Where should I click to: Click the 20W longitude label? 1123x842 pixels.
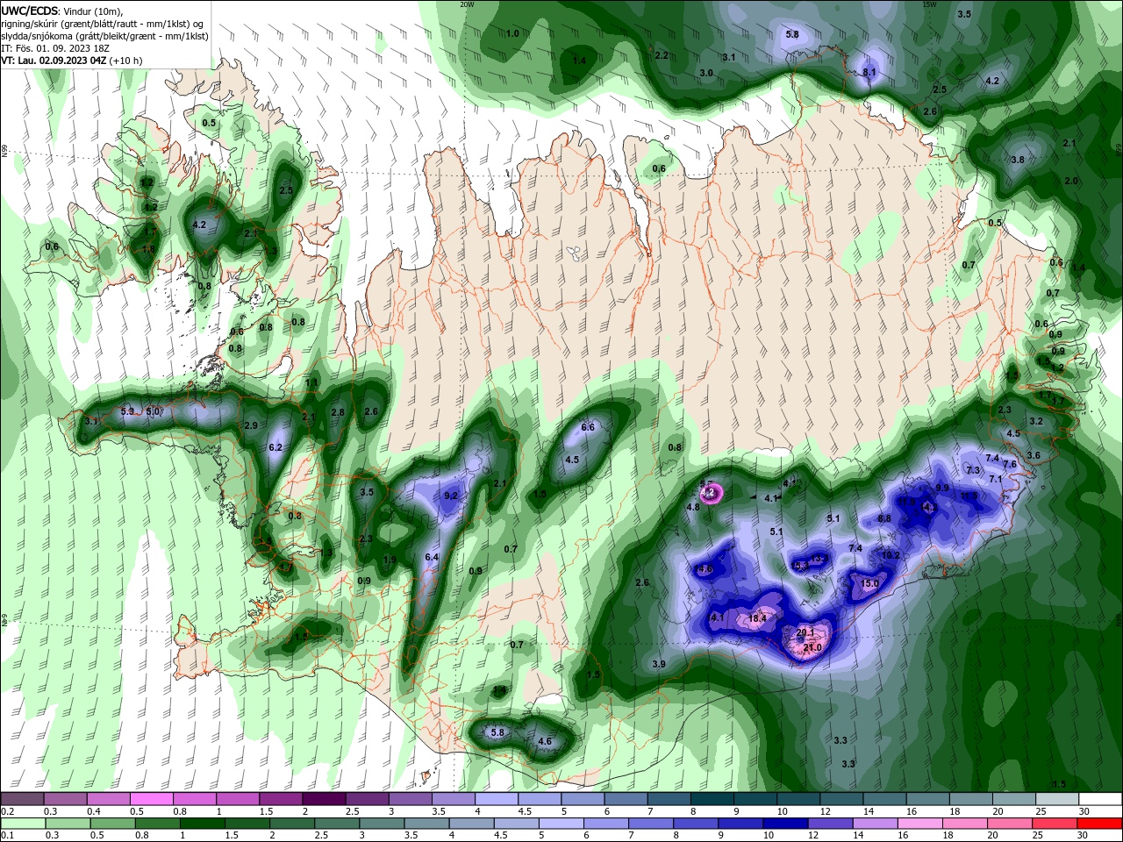pos(467,4)
